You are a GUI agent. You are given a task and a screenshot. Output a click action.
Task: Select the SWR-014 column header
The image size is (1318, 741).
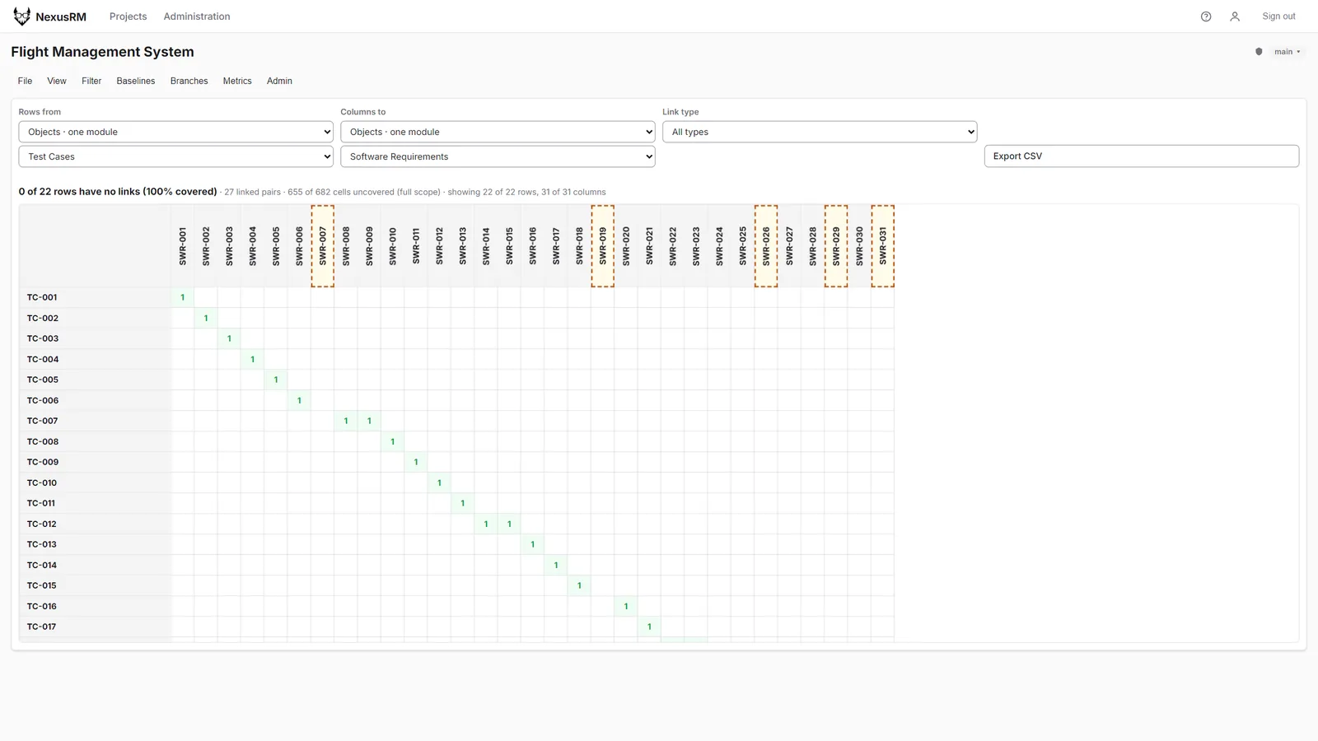click(486, 246)
